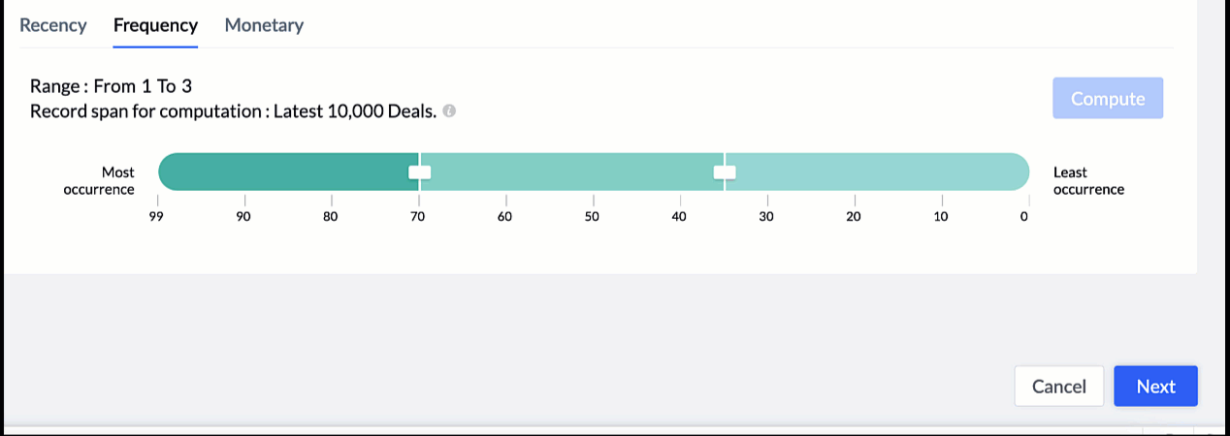Switch to the Recency tab
This screenshot has width=1230, height=436.
click(53, 25)
